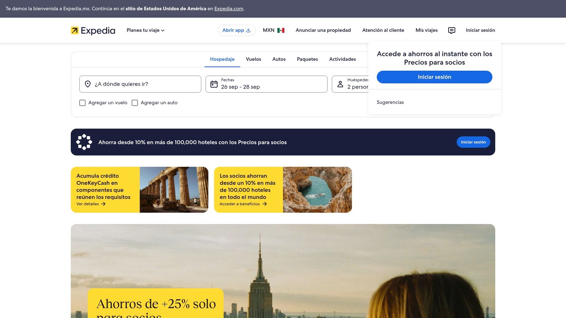Switch to the Actividades tab

pos(342,59)
